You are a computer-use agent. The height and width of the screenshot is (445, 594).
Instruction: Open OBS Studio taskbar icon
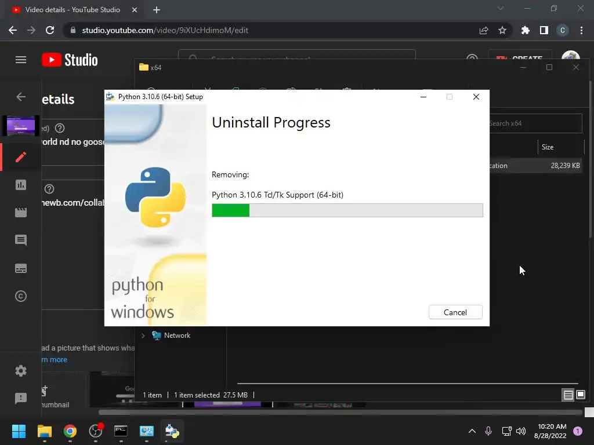[96, 431]
